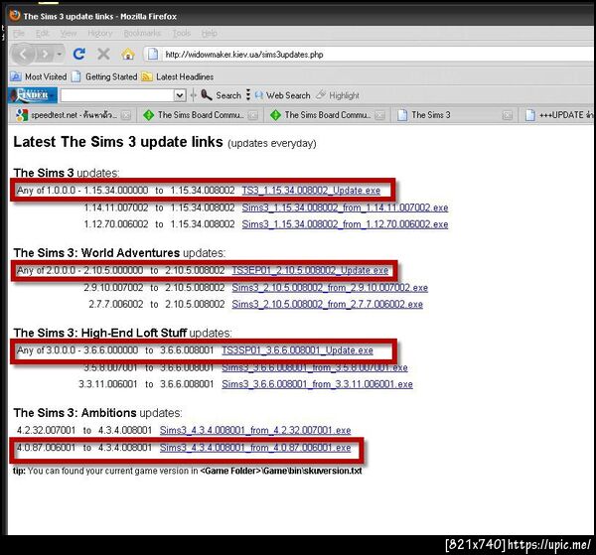Click the page icon in the address bar
Viewport: 596px width, 555px height.
point(153,55)
